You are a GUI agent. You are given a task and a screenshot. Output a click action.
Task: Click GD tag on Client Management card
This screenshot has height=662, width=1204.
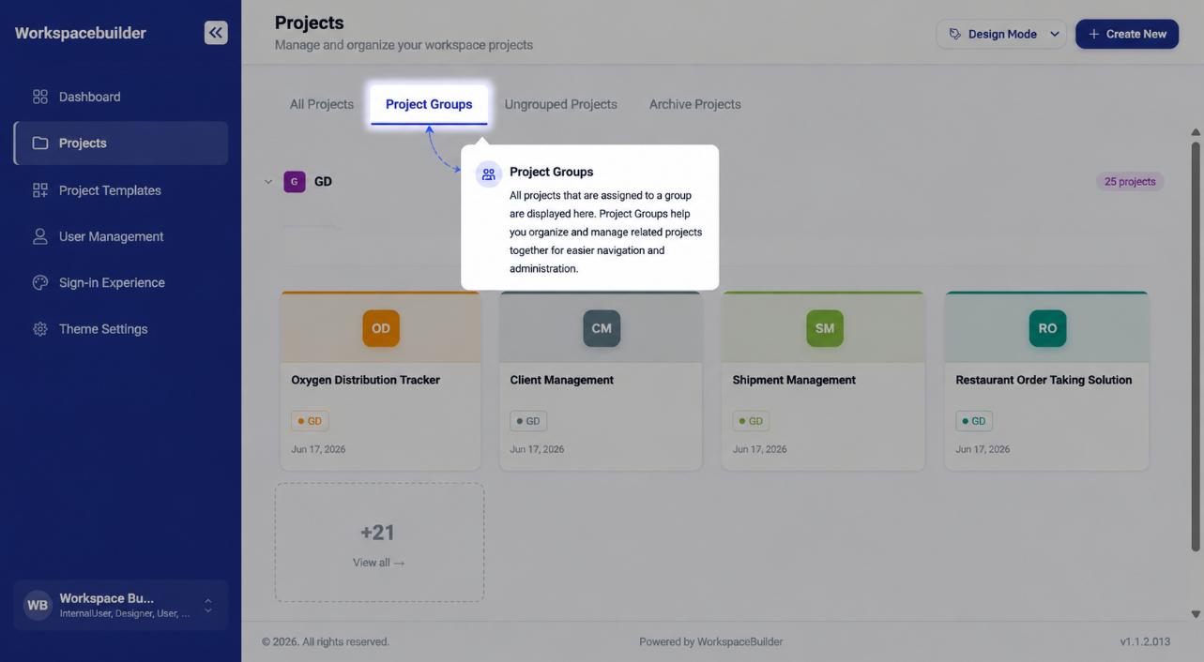pyautogui.click(x=528, y=421)
